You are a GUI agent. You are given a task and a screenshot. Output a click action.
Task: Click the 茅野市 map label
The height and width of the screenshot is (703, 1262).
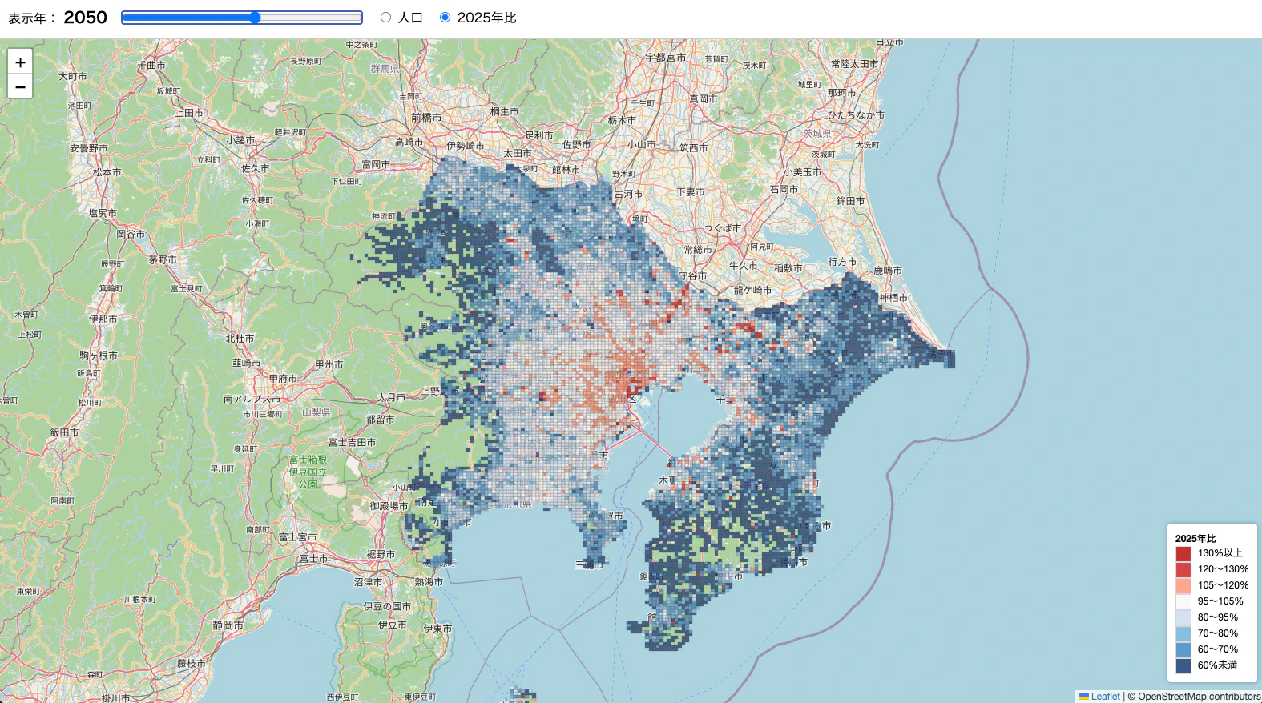click(x=163, y=259)
